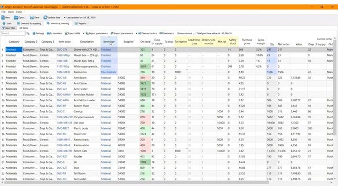Image resolution: width=338 pixels, height=190 pixels.
Task: Open a project with the Open button
Action: 20,17
